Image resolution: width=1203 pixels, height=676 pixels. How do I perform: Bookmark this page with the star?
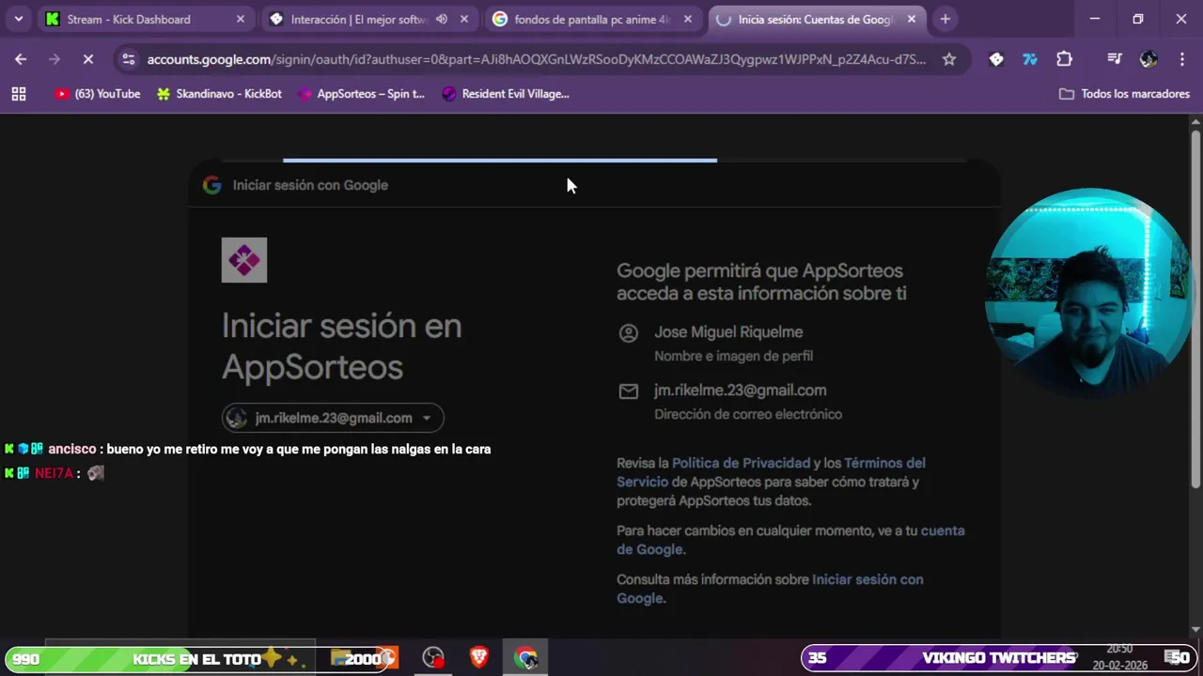click(949, 59)
